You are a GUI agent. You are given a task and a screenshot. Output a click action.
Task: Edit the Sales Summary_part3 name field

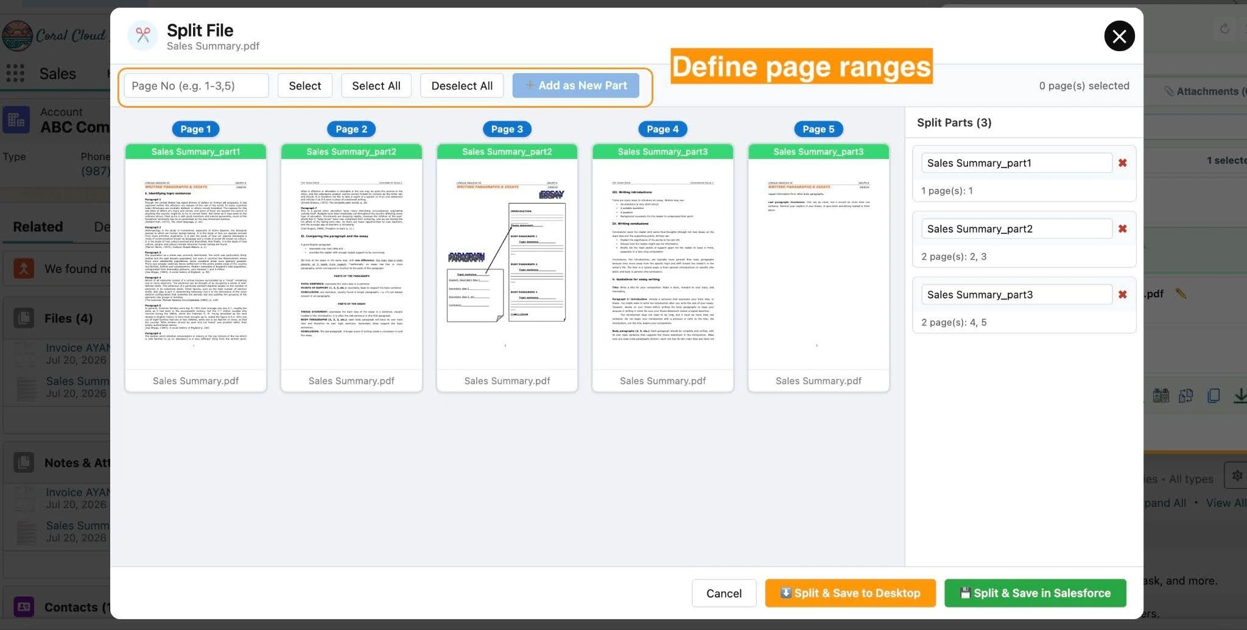click(x=1016, y=294)
